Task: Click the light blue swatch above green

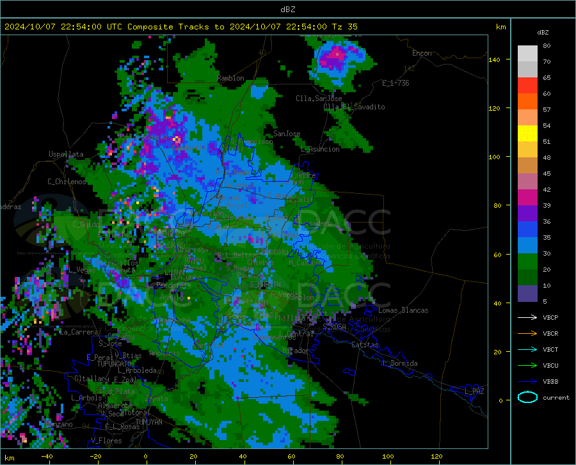Action: click(x=527, y=245)
